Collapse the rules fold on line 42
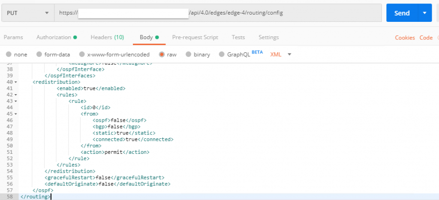This screenshot has width=439, height=200. [15, 95]
